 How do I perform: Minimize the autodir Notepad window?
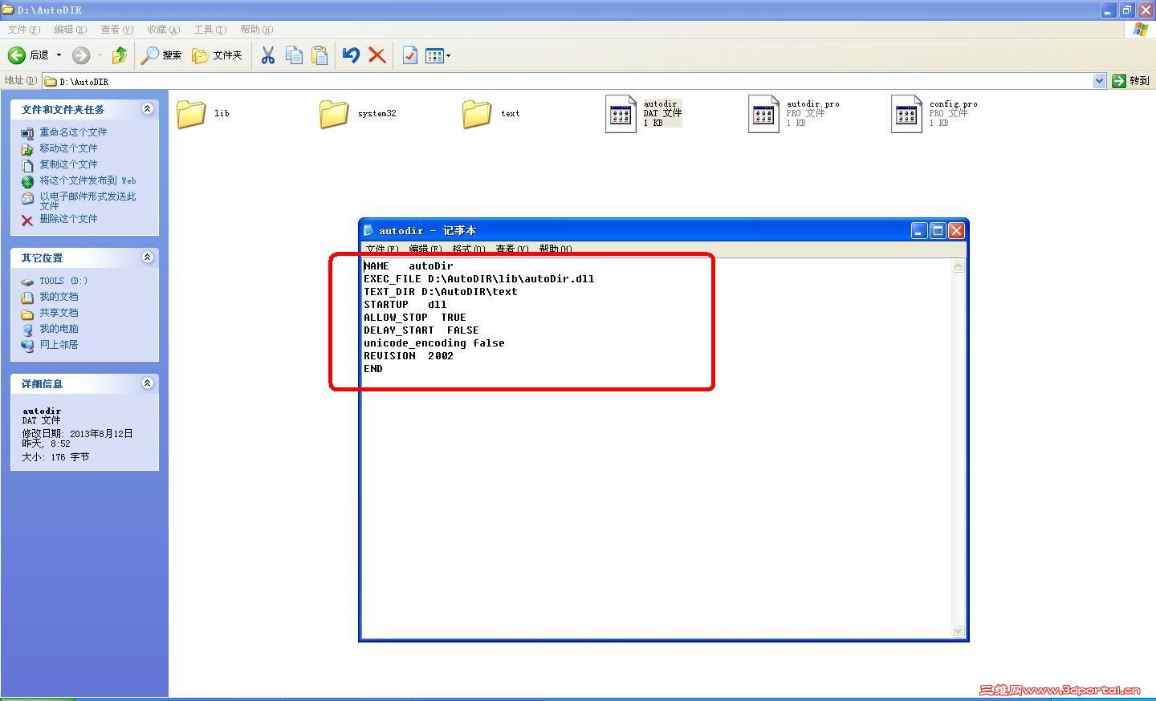pos(920,231)
